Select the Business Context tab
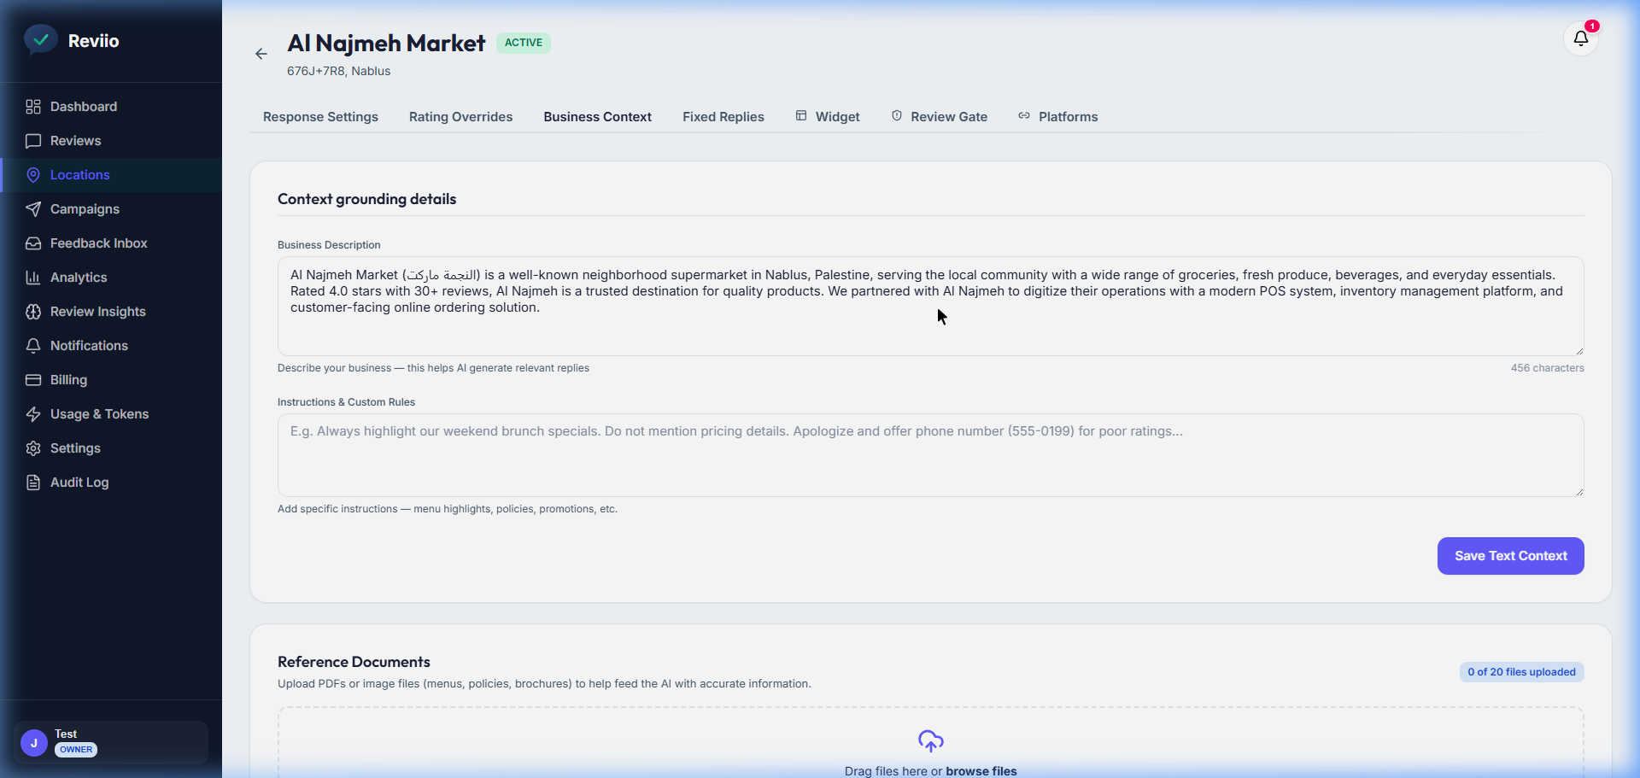Screen dimensions: 1640x778 coord(598,117)
